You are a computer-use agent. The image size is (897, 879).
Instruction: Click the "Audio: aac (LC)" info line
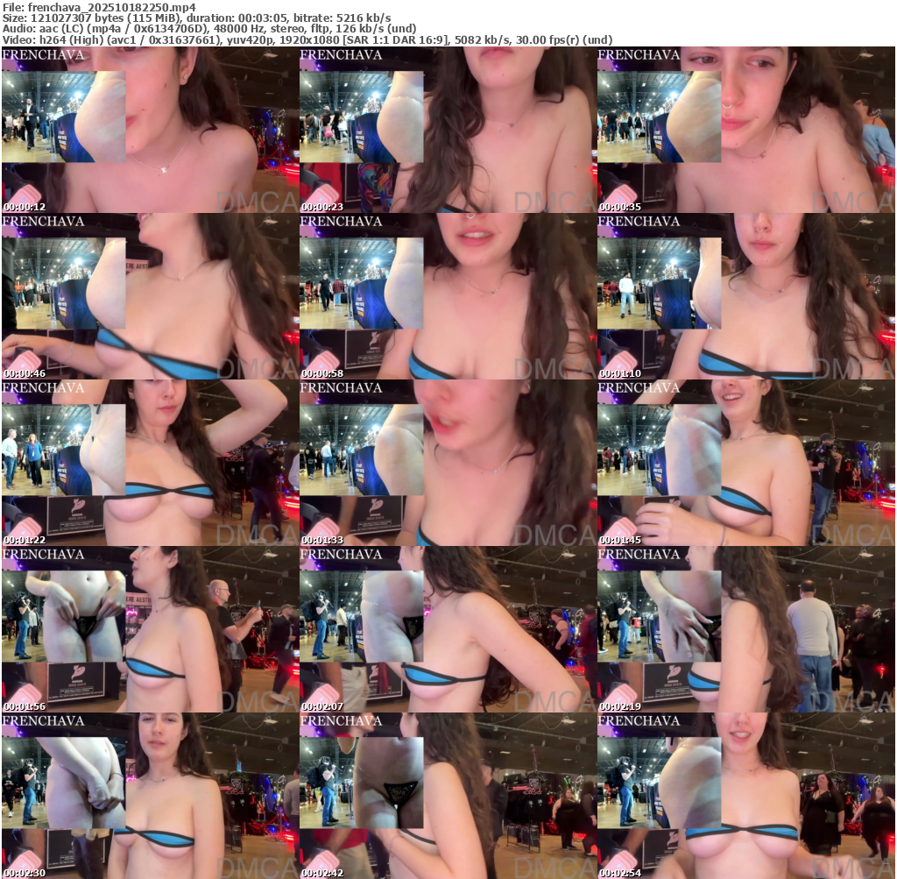pyautogui.click(x=209, y=29)
